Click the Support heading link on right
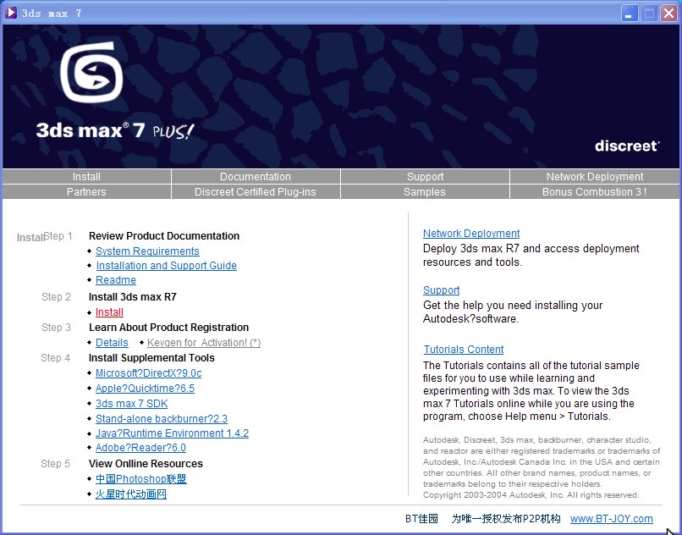 click(442, 290)
